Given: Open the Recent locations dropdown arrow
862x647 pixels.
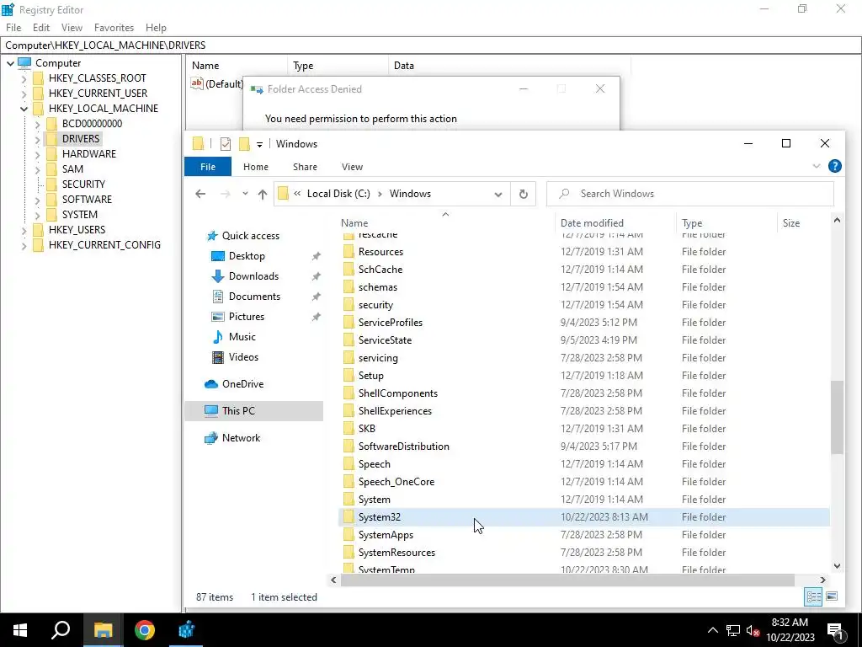Looking at the screenshot, I should [245, 194].
